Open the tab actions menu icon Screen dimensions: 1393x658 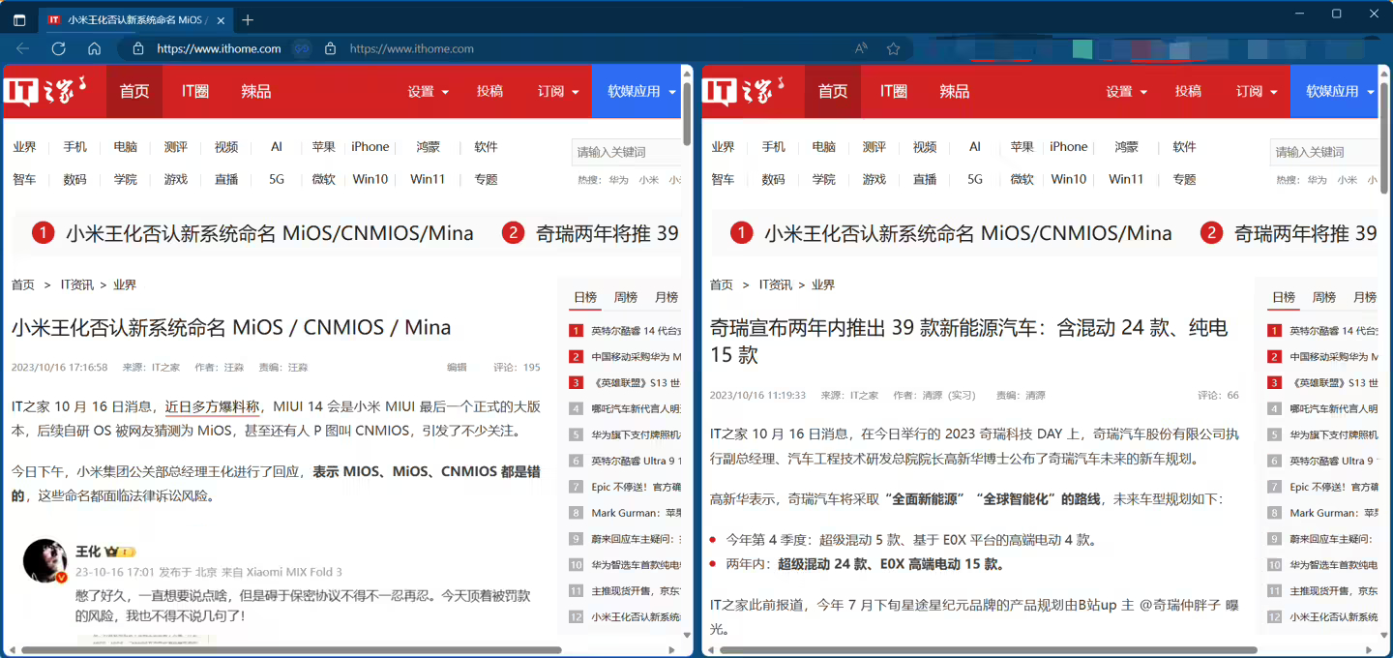point(19,19)
